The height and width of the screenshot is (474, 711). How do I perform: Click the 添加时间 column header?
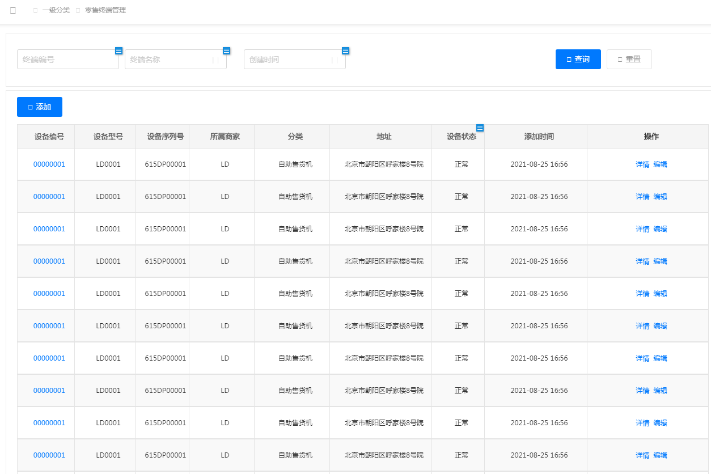point(539,137)
